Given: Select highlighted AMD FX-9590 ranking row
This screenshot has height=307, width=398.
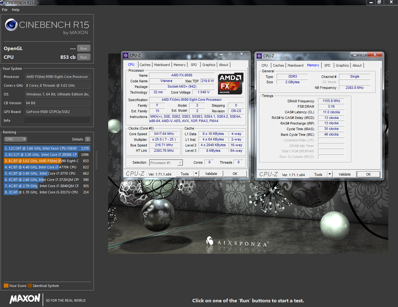Looking at the screenshot, I should pos(47,161).
